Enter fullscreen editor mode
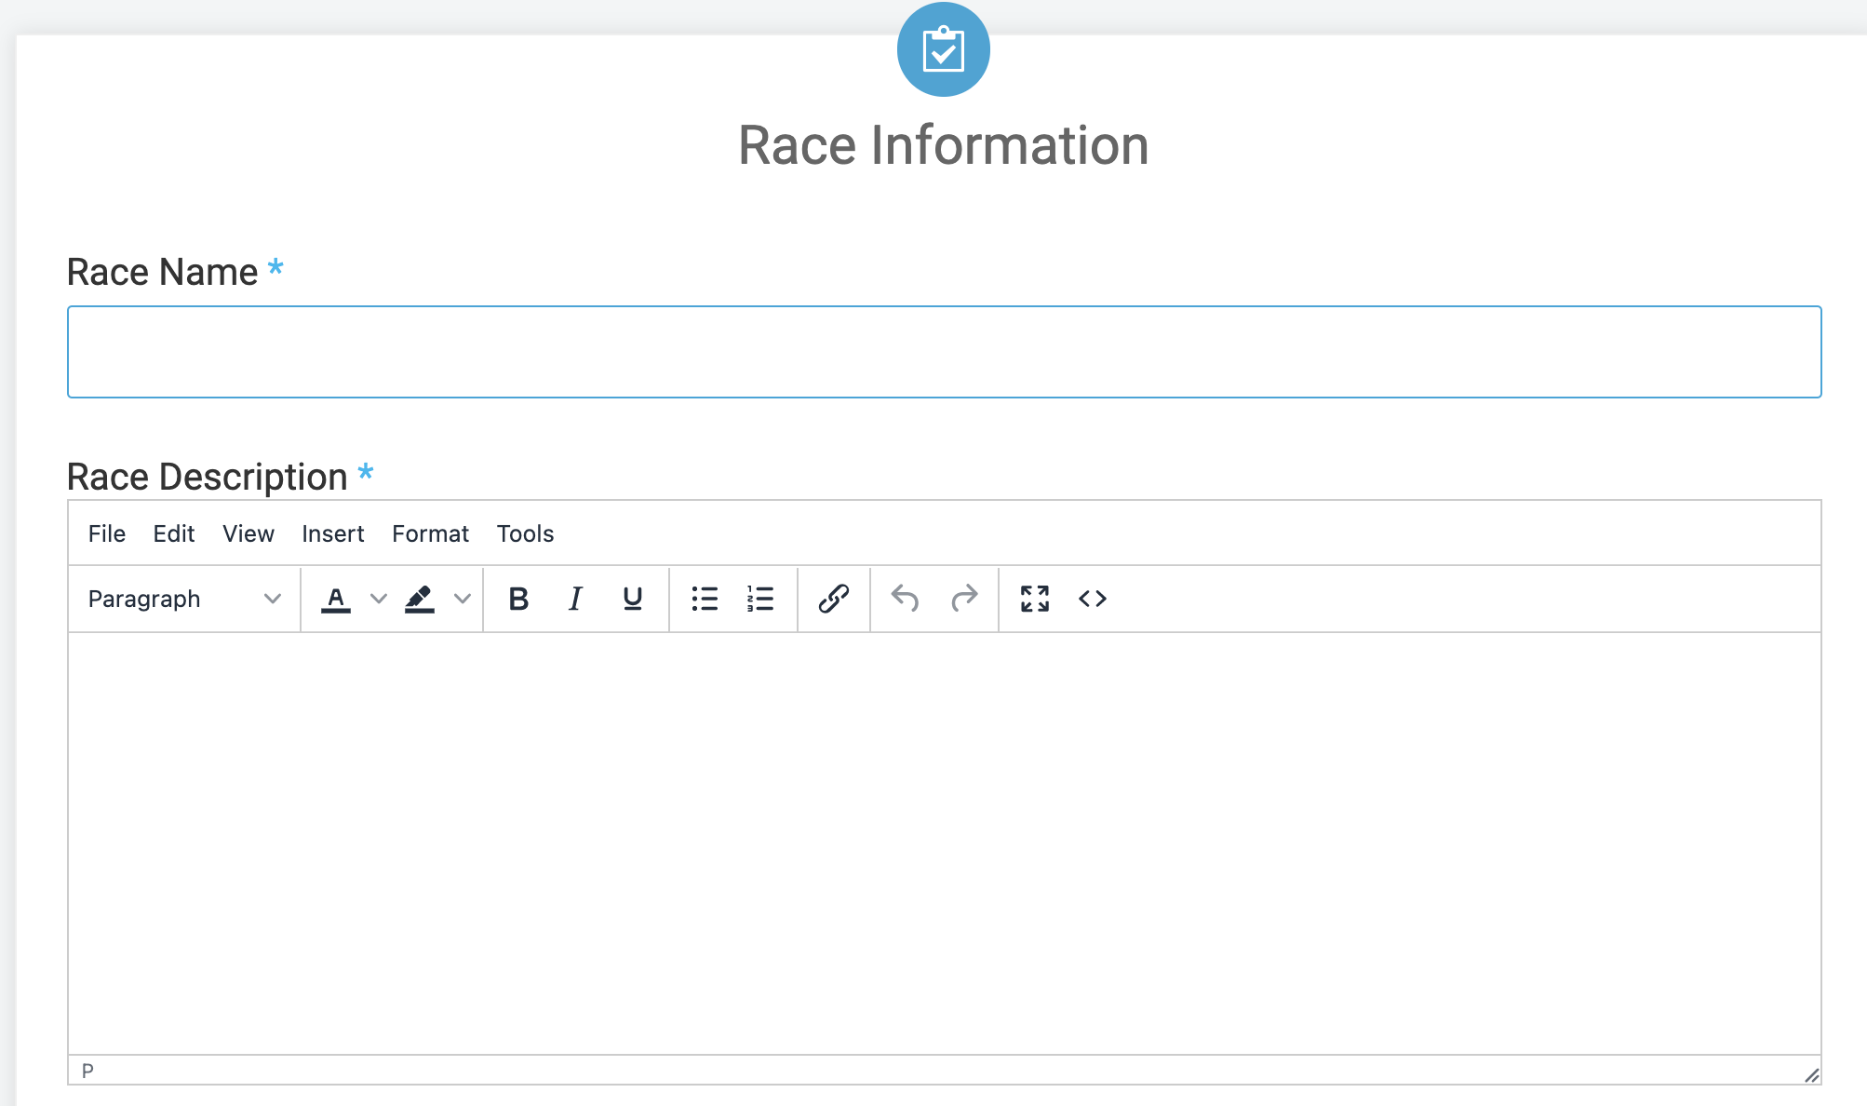This screenshot has width=1867, height=1106. [x=1034, y=599]
